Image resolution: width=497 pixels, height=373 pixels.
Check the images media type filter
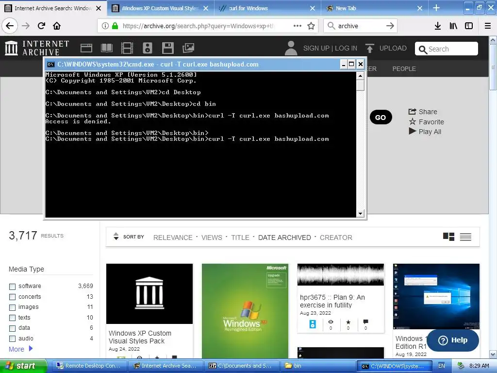(x=12, y=307)
